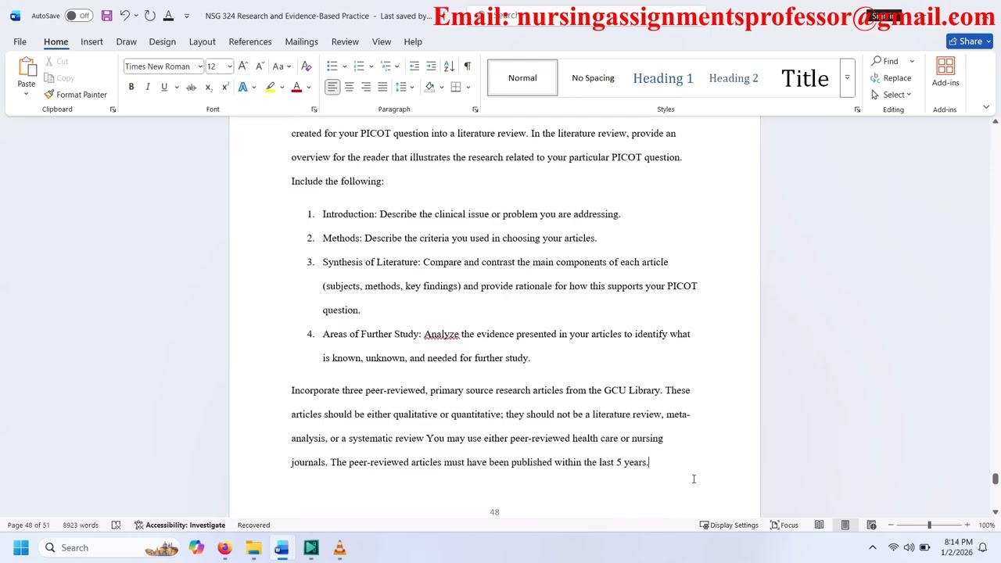1001x563 pixels.
Task: Open font name dropdown Times New Roman
Action: point(199,66)
